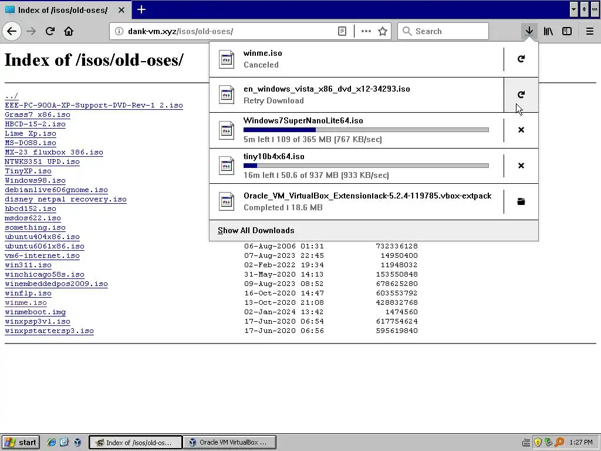Click the NTWKS351 UPD.iso link
601x451 pixels.
click(x=42, y=161)
